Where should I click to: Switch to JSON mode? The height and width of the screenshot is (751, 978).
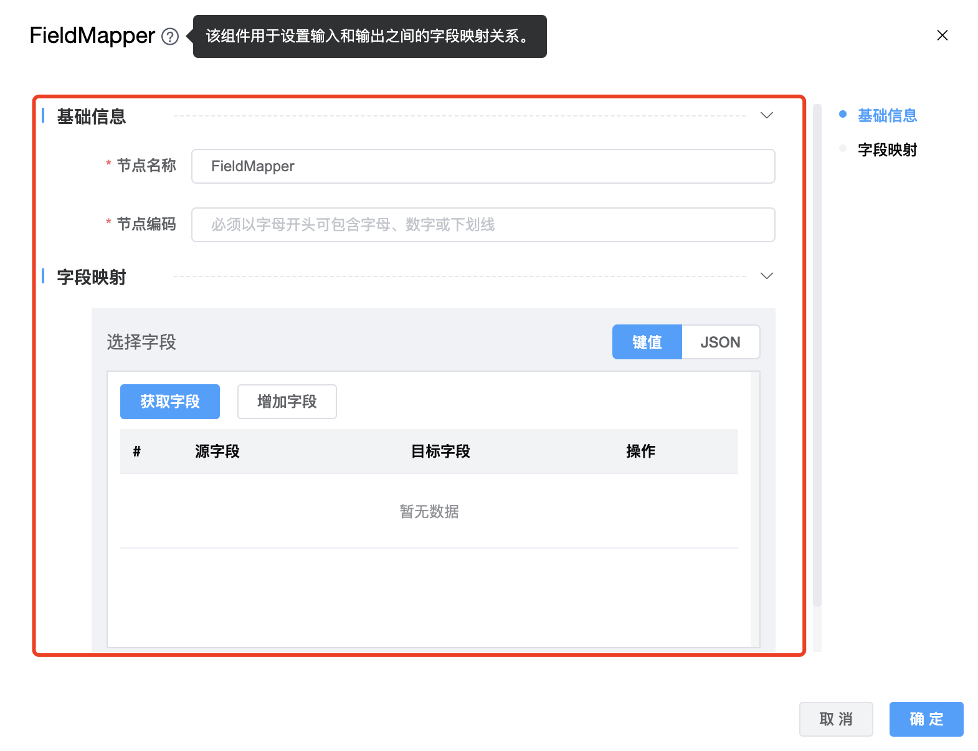(x=720, y=342)
